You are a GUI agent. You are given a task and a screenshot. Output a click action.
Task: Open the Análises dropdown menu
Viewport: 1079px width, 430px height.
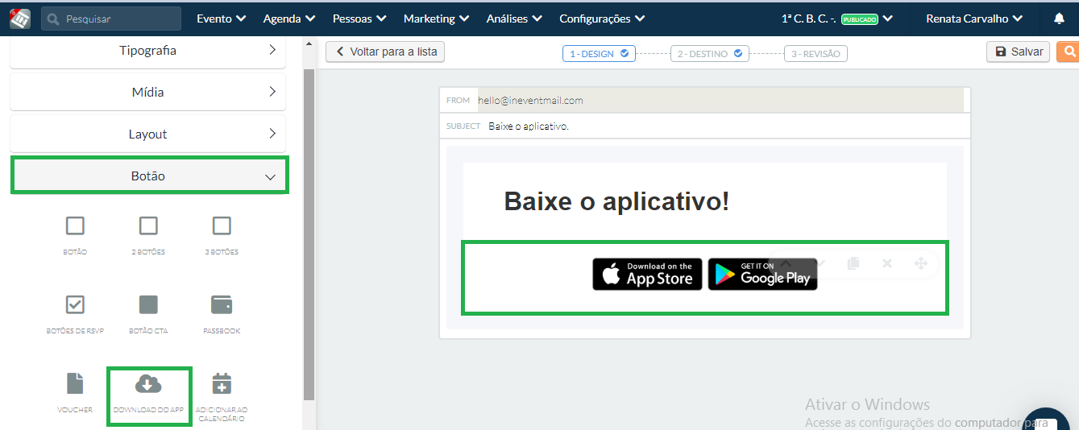[x=514, y=19]
